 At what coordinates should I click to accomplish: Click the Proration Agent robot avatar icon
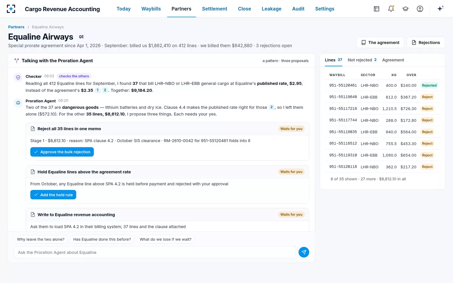(18, 103)
